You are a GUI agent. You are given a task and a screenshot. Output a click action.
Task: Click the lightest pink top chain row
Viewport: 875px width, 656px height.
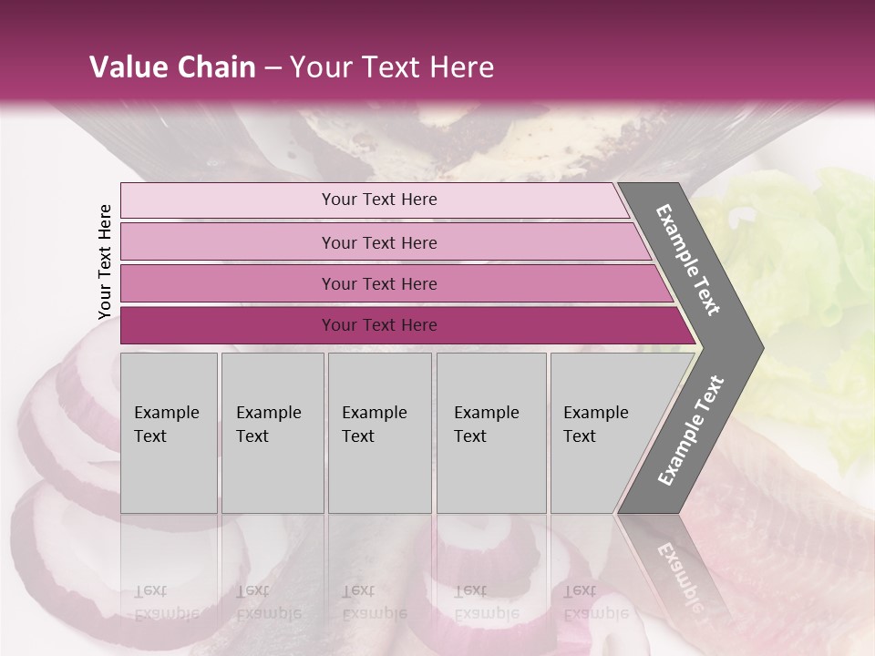(379, 200)
